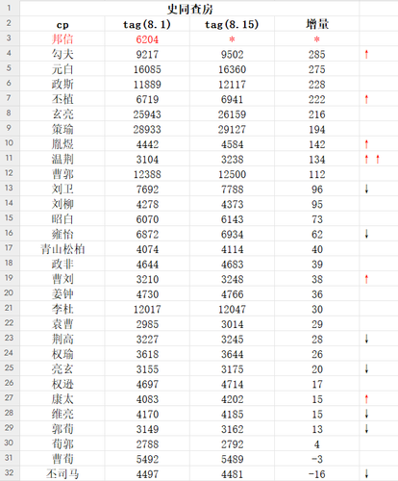Click cell 袁曹
Viewport: 398px width, 481px height.
(62, 324)
